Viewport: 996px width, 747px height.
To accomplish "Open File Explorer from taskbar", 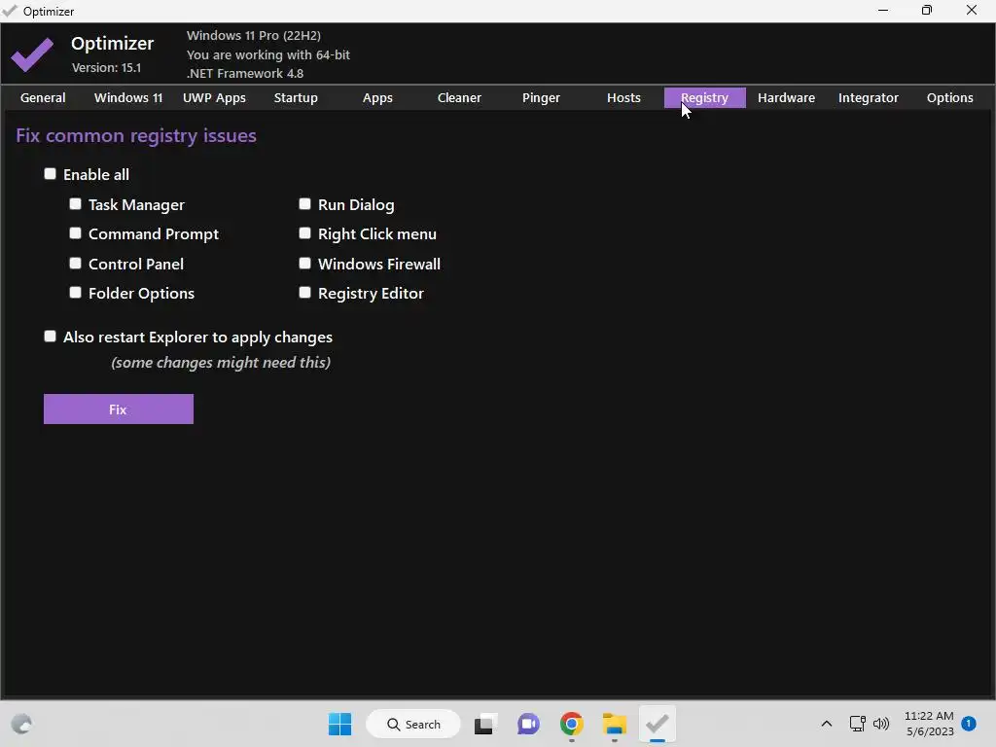I will tap(615, 724).
